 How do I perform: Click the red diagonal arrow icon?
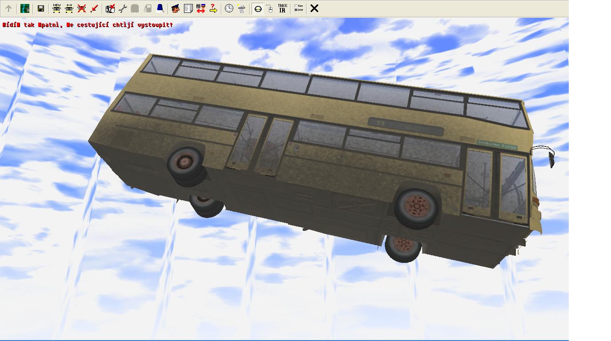(94, 8)
